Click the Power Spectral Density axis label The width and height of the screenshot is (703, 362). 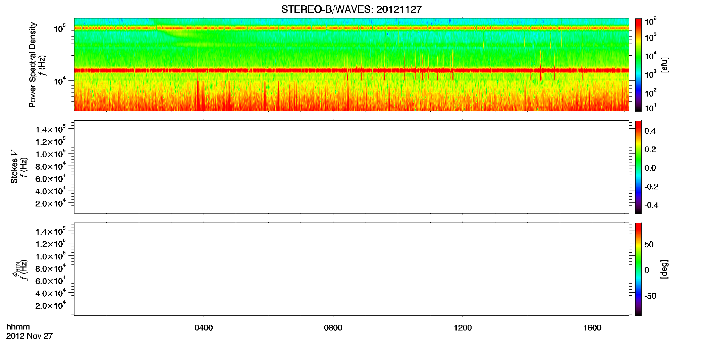click(x=33, y=65)
